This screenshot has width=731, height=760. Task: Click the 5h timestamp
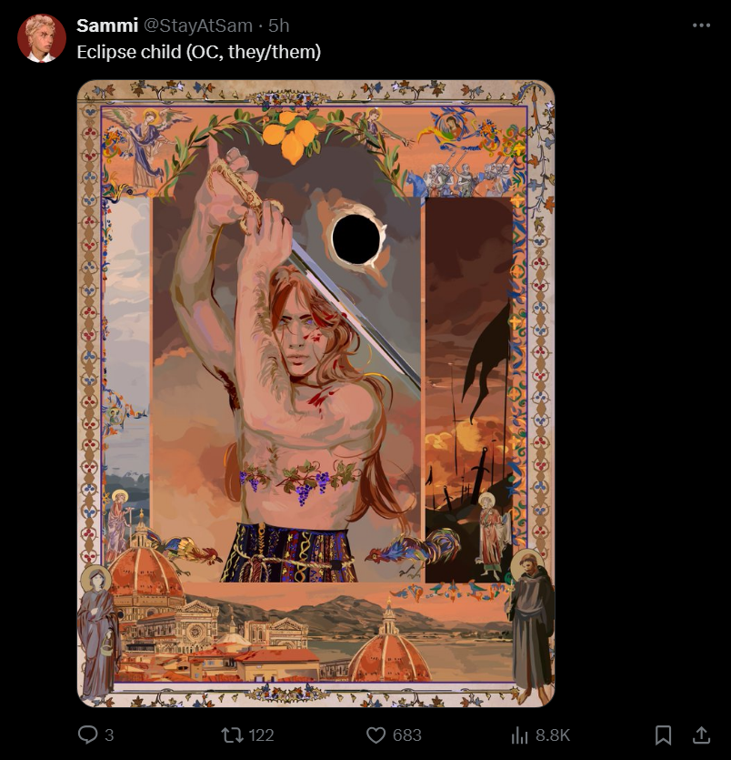(279, 25)
